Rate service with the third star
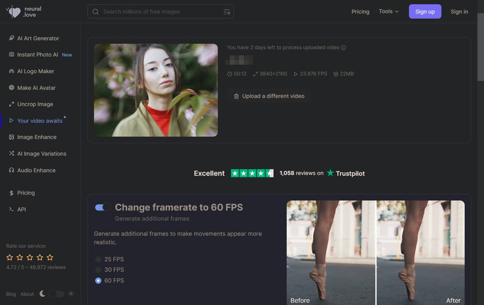The height and width of the screenshot is (305, 484). click(30, 257)
